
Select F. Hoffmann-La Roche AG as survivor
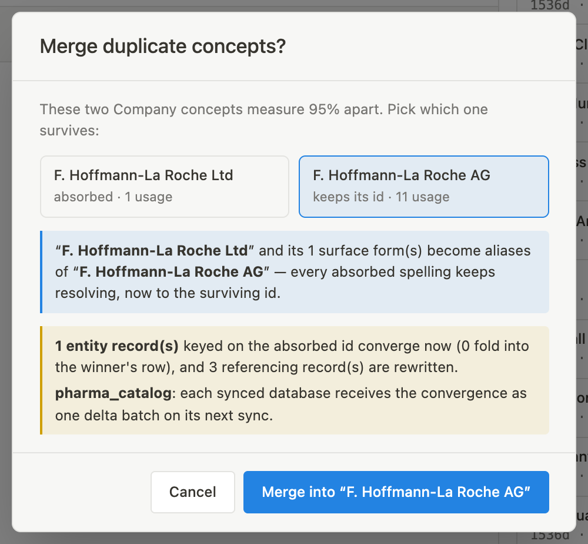pos(424,186)
